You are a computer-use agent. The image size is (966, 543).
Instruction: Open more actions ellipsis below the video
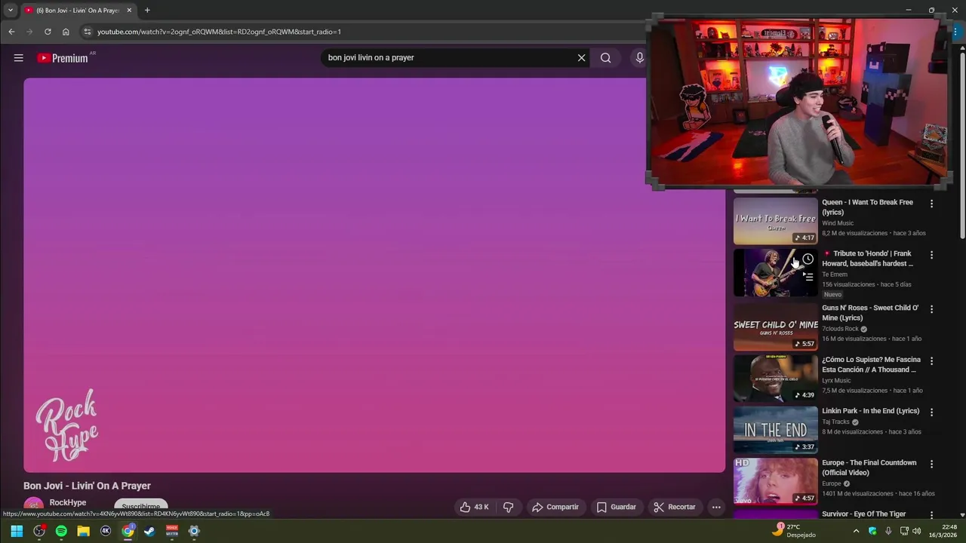(x=716, y=507)
